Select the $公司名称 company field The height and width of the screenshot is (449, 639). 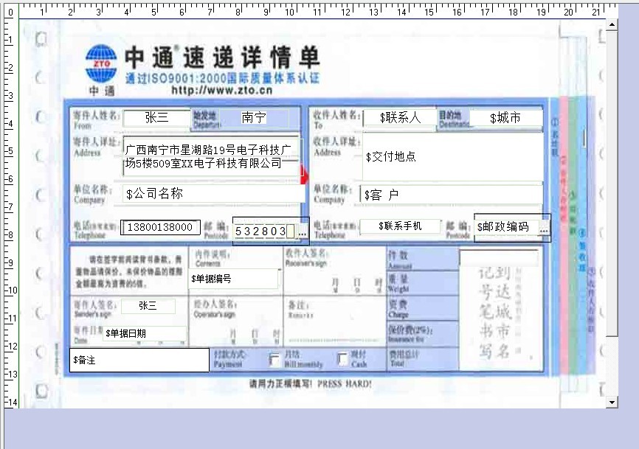click(x=213, y=194)
